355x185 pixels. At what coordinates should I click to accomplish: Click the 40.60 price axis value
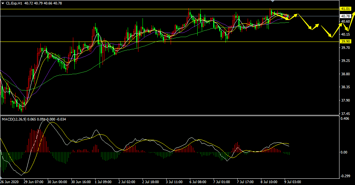(x=345, y=21)
